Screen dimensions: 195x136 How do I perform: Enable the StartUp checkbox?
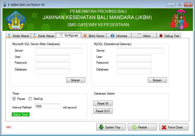tap(30, 99)
